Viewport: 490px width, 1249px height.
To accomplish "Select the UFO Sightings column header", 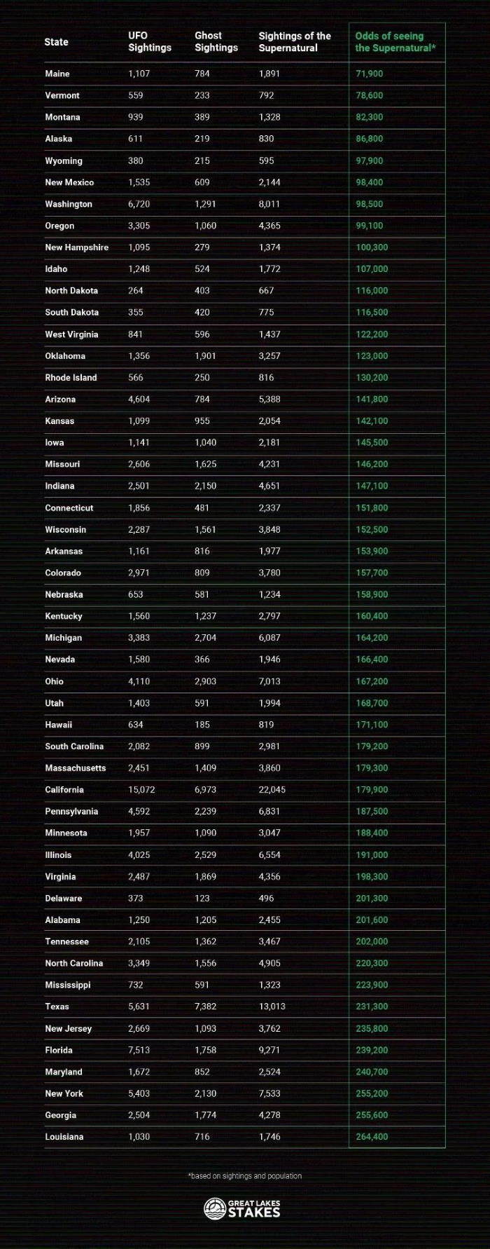I will point(149,41).
